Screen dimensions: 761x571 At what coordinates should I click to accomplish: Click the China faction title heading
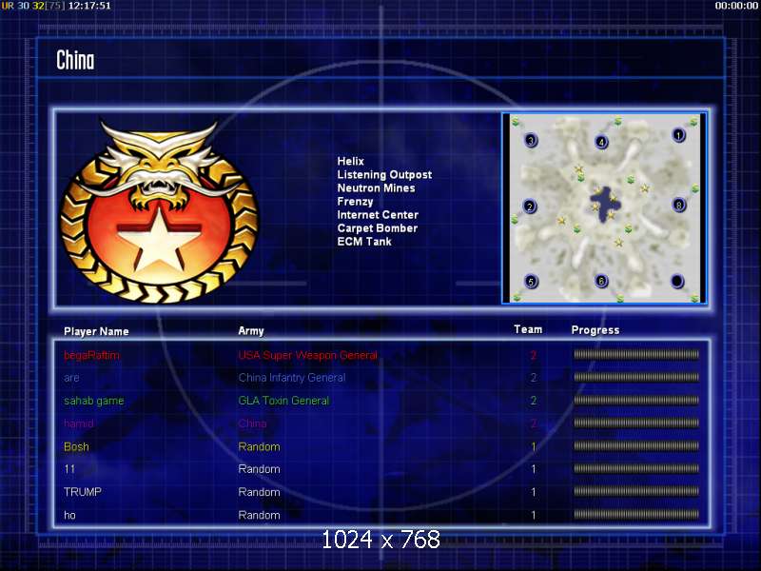pyautogui.click(x=75, y=60)
